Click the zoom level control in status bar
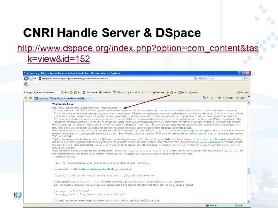 coord(240,205)
